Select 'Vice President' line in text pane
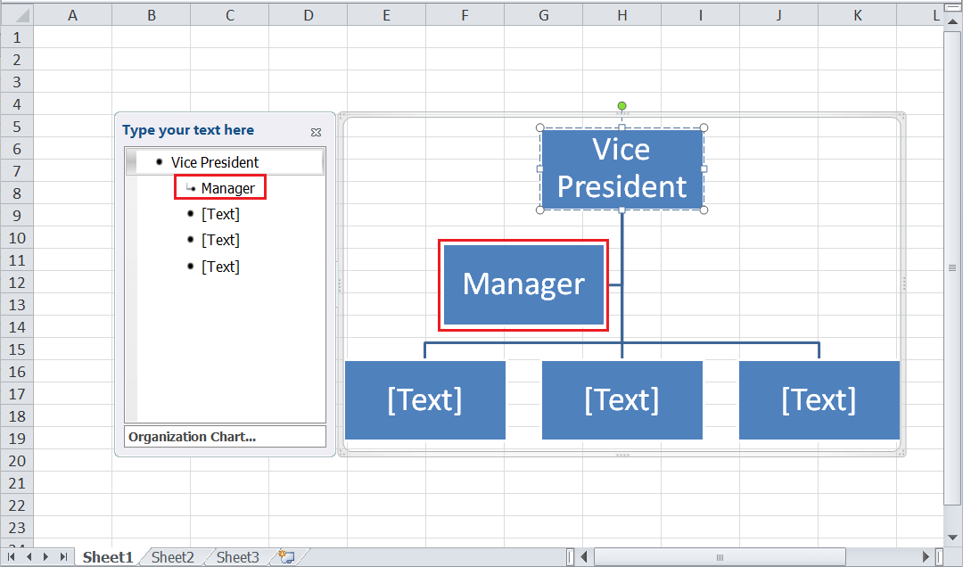Viewport: 963px width, 567px height. click(215, 162)
